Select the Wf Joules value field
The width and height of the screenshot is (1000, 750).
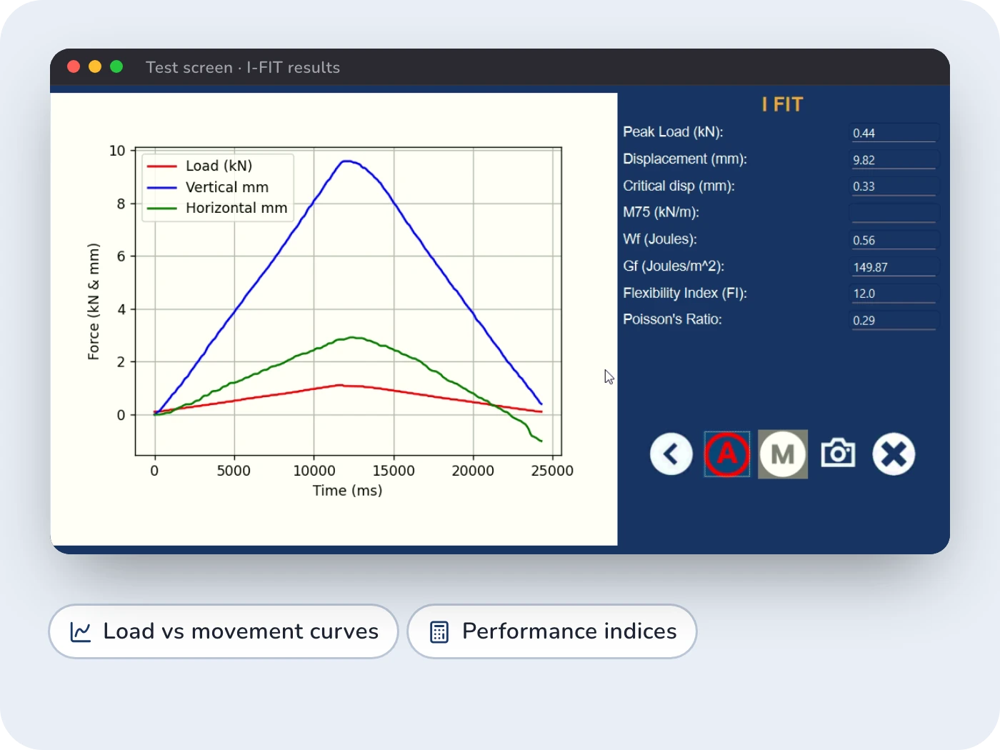894,240
